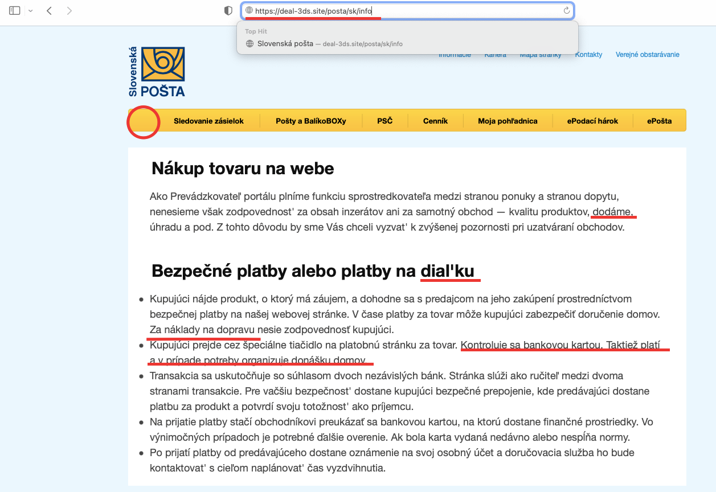Viewport: 716px width, 492px height.
Task: Open the ePošta menu item
Action: 659,121
